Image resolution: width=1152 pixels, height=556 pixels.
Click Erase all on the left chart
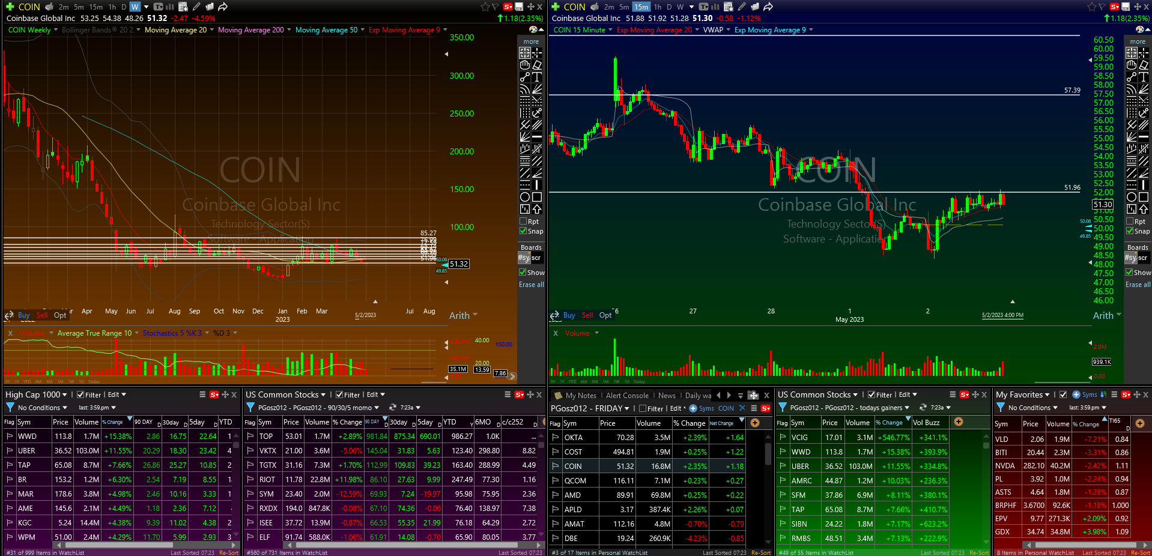point(532,285)
